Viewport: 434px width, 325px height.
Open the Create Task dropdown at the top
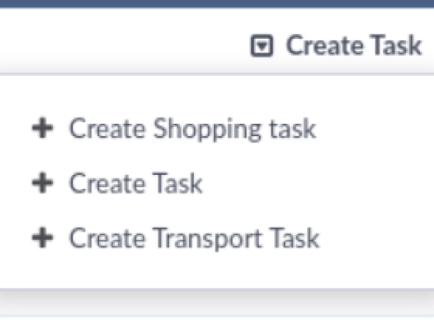337,45
